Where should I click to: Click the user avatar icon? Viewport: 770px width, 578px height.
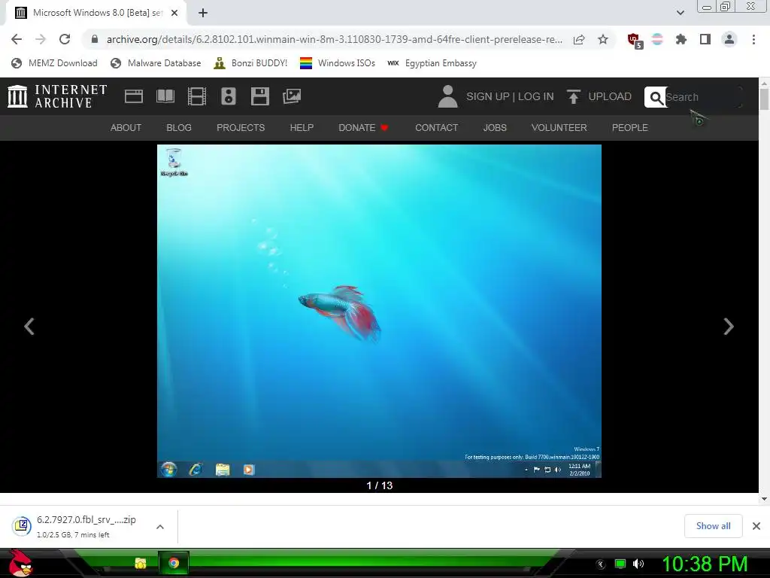coord(447,96)
